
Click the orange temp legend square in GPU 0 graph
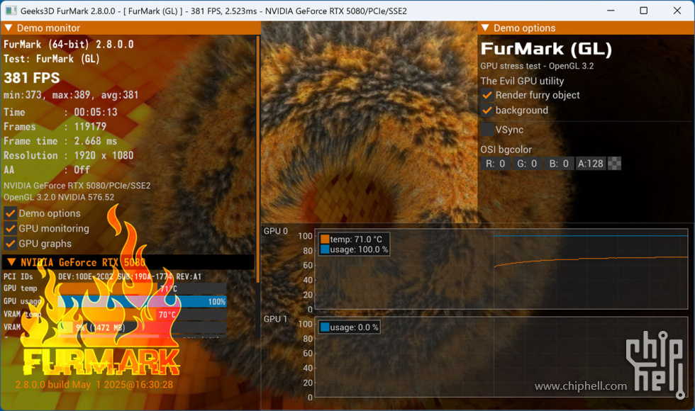[325, 240]
